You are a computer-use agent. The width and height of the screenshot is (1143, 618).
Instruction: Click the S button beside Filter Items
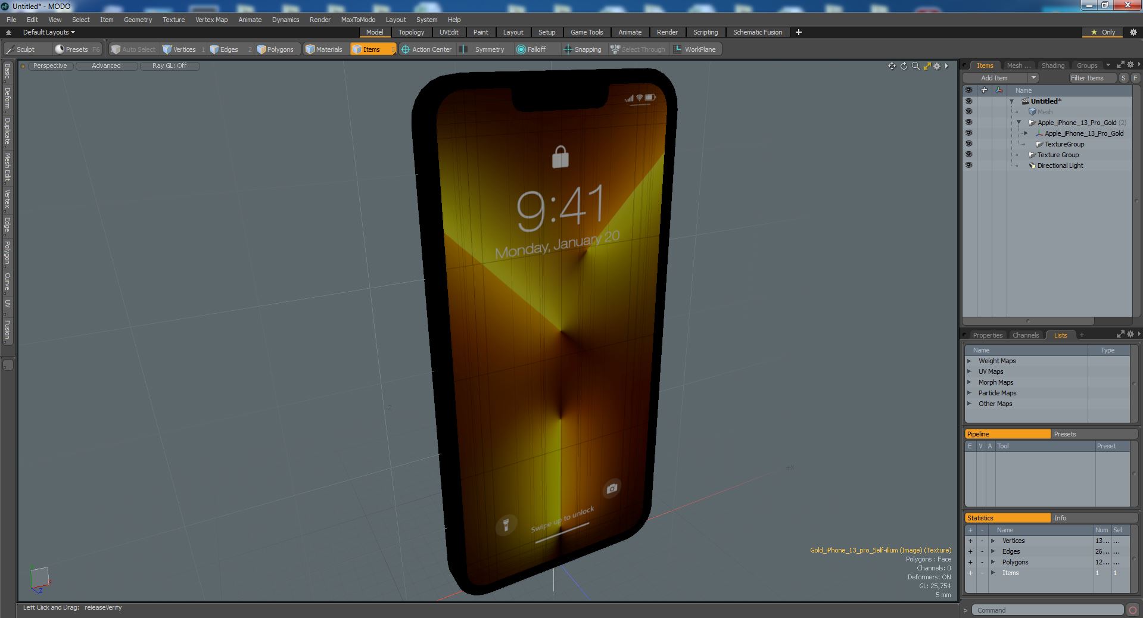point(1123,78)
